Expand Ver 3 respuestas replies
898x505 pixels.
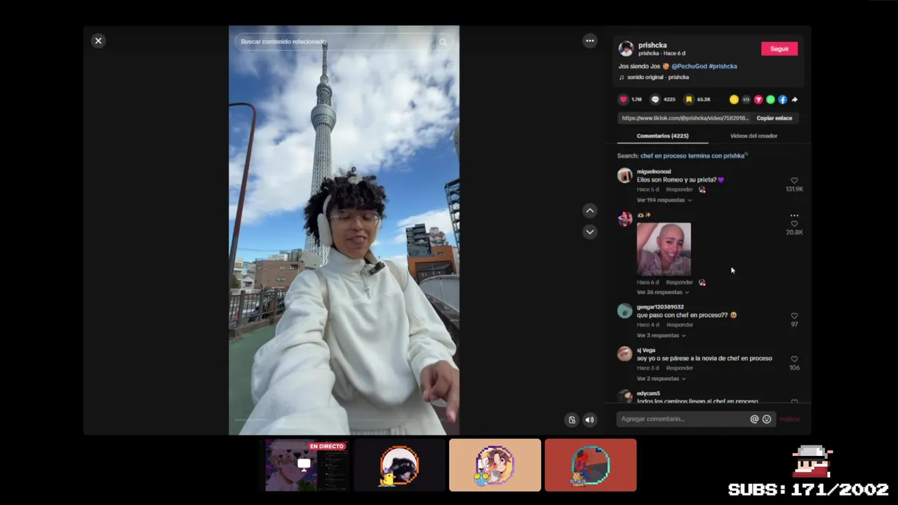point(661,335)
